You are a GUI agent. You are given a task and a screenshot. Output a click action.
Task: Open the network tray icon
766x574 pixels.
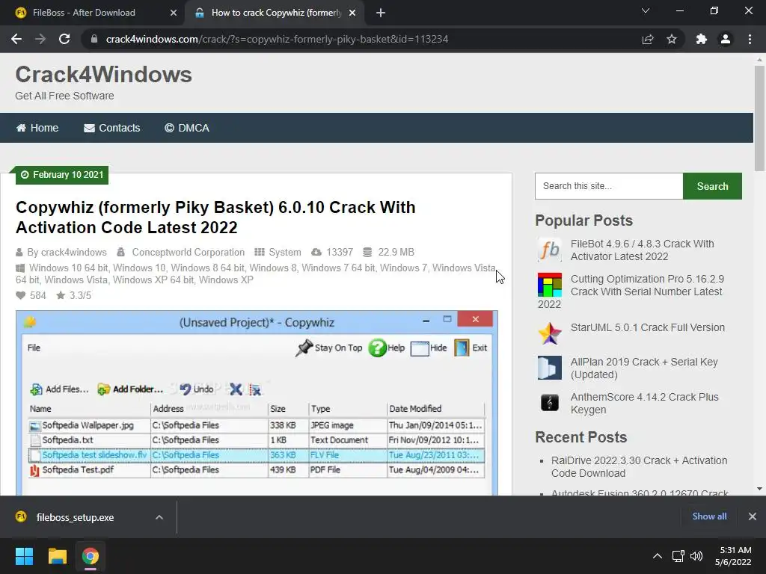click(678, 556)
